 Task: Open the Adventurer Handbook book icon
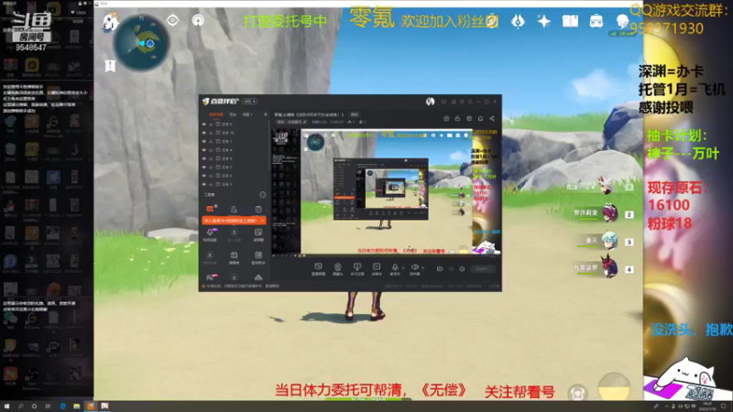tap(570, 21)
